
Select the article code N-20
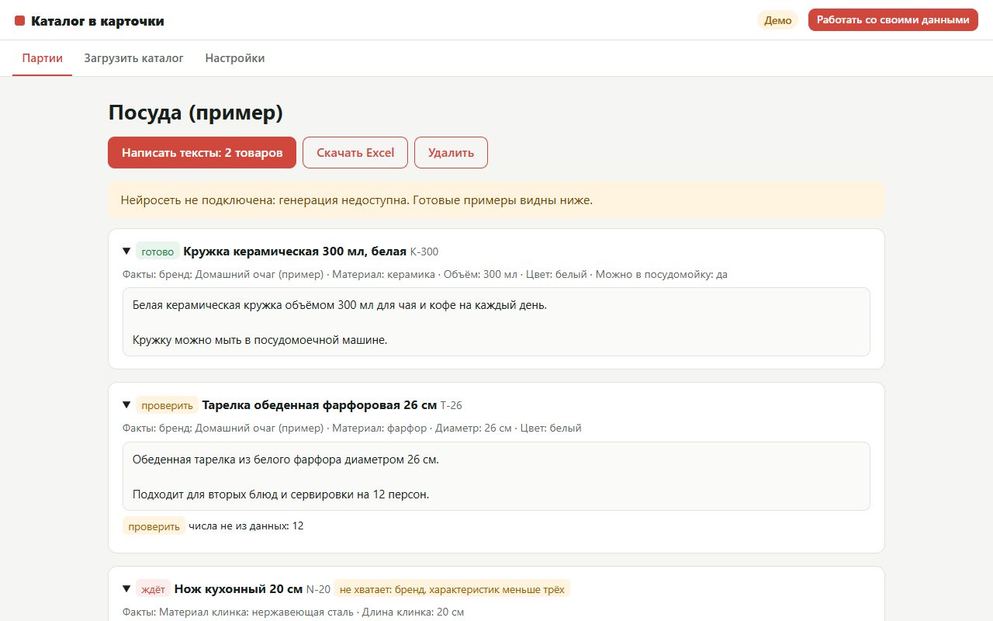tap(318, 589)
